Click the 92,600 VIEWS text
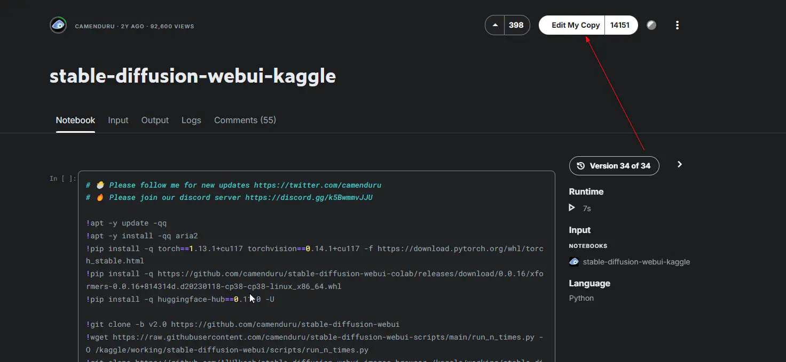The width and height of the screenshot is (786, 362). tap(172, 26)
